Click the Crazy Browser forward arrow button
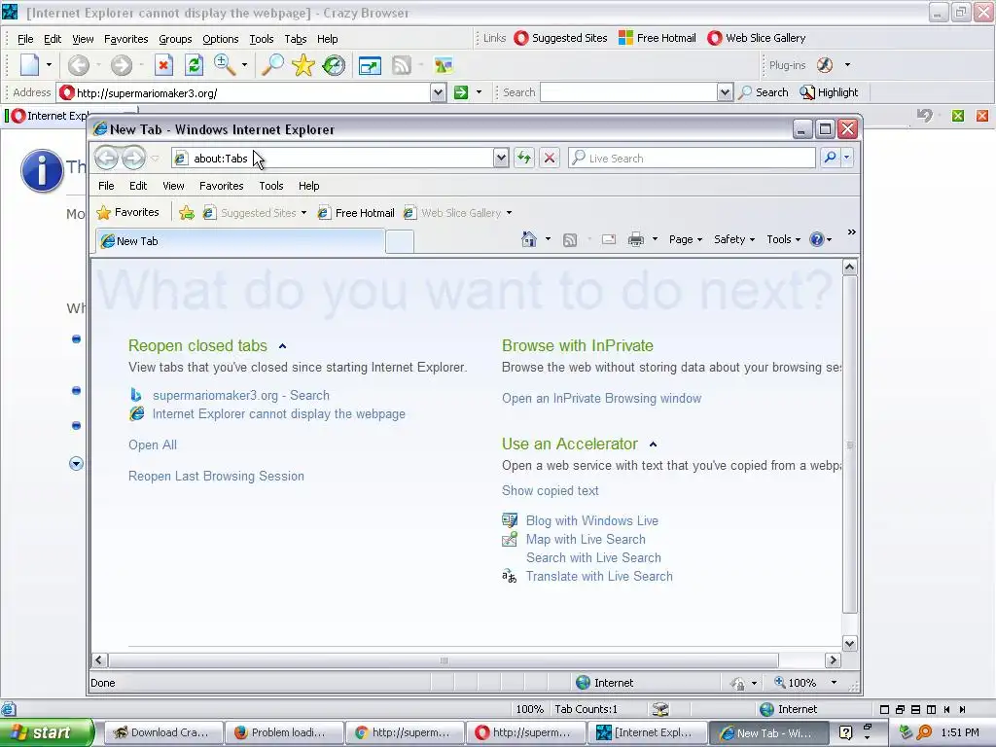This screenshot has width=996, height=747. 122,65
